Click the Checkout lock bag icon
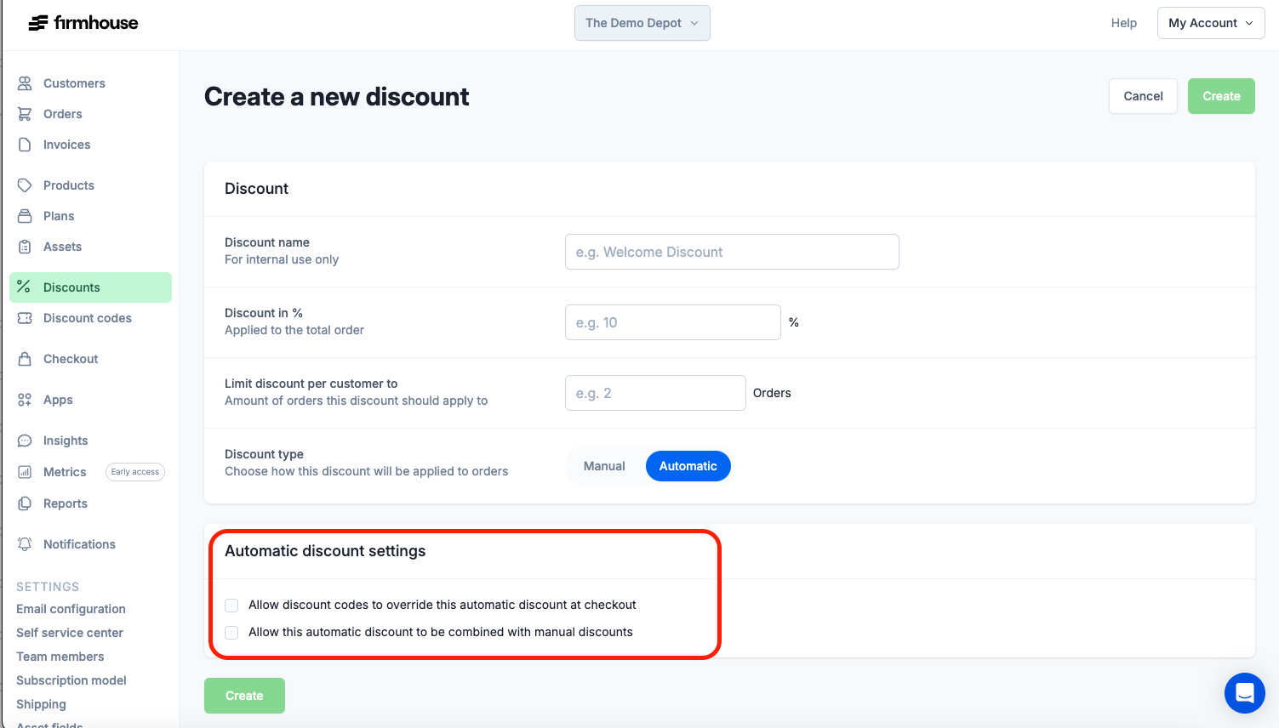This screenshot has height=728, width=1279. click(25, 359)
